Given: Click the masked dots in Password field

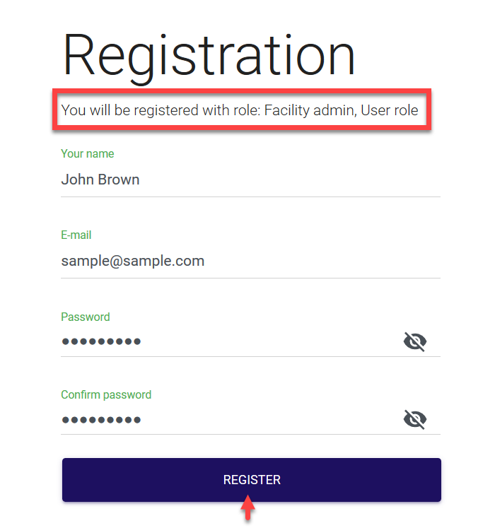Looking at the screenshot, I should 101,342.
